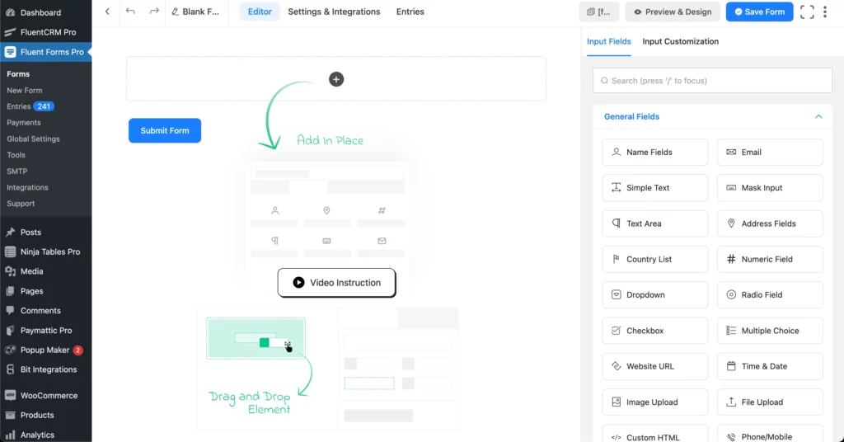Add Phone/Mobile field
The width and height of the screenshot is (844, 442).
[770, 434]
